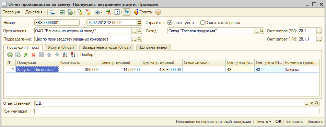Image resolution: width=326 pixels, height=127 pixels.
Task: Click the Продукция column header
Action: pos(37,62)
